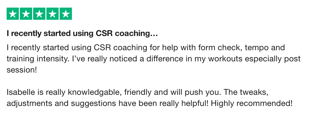Click the word "knowledgable" in the review

coord(95,93)
